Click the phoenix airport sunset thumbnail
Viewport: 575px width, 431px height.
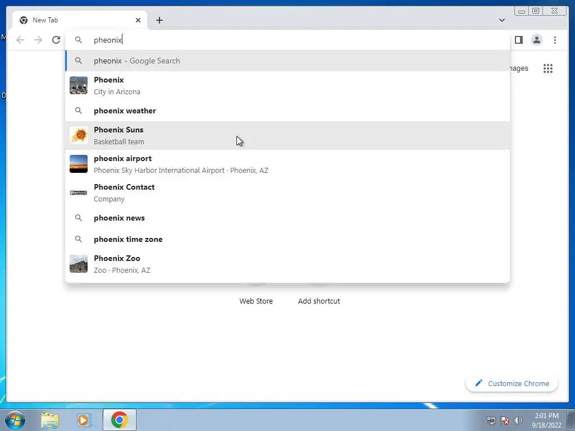click(x=79, y=164)
